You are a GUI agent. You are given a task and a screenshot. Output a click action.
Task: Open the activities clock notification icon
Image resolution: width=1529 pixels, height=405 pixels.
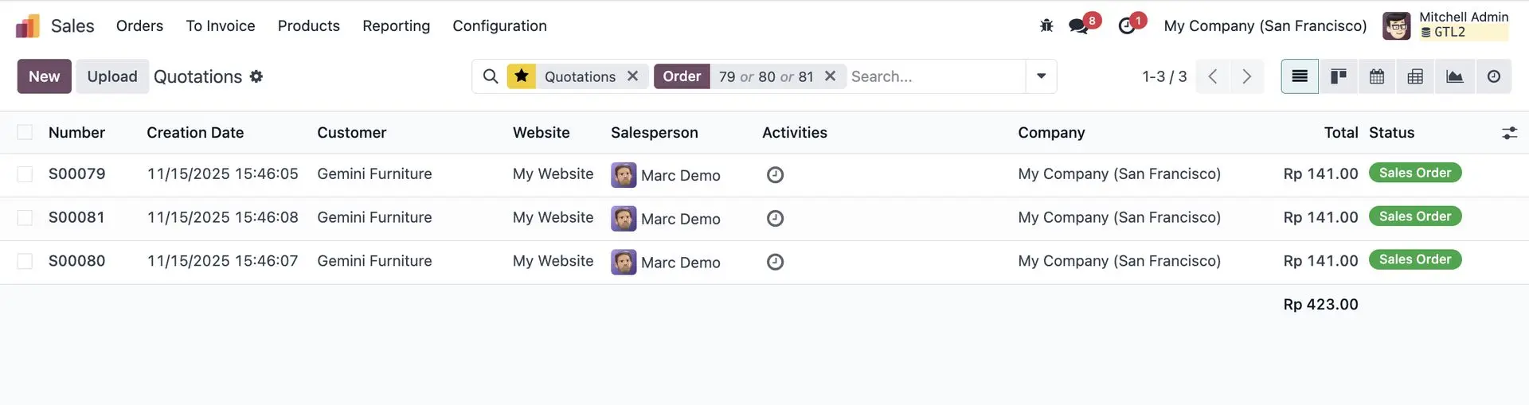[x=1127, y=25]
